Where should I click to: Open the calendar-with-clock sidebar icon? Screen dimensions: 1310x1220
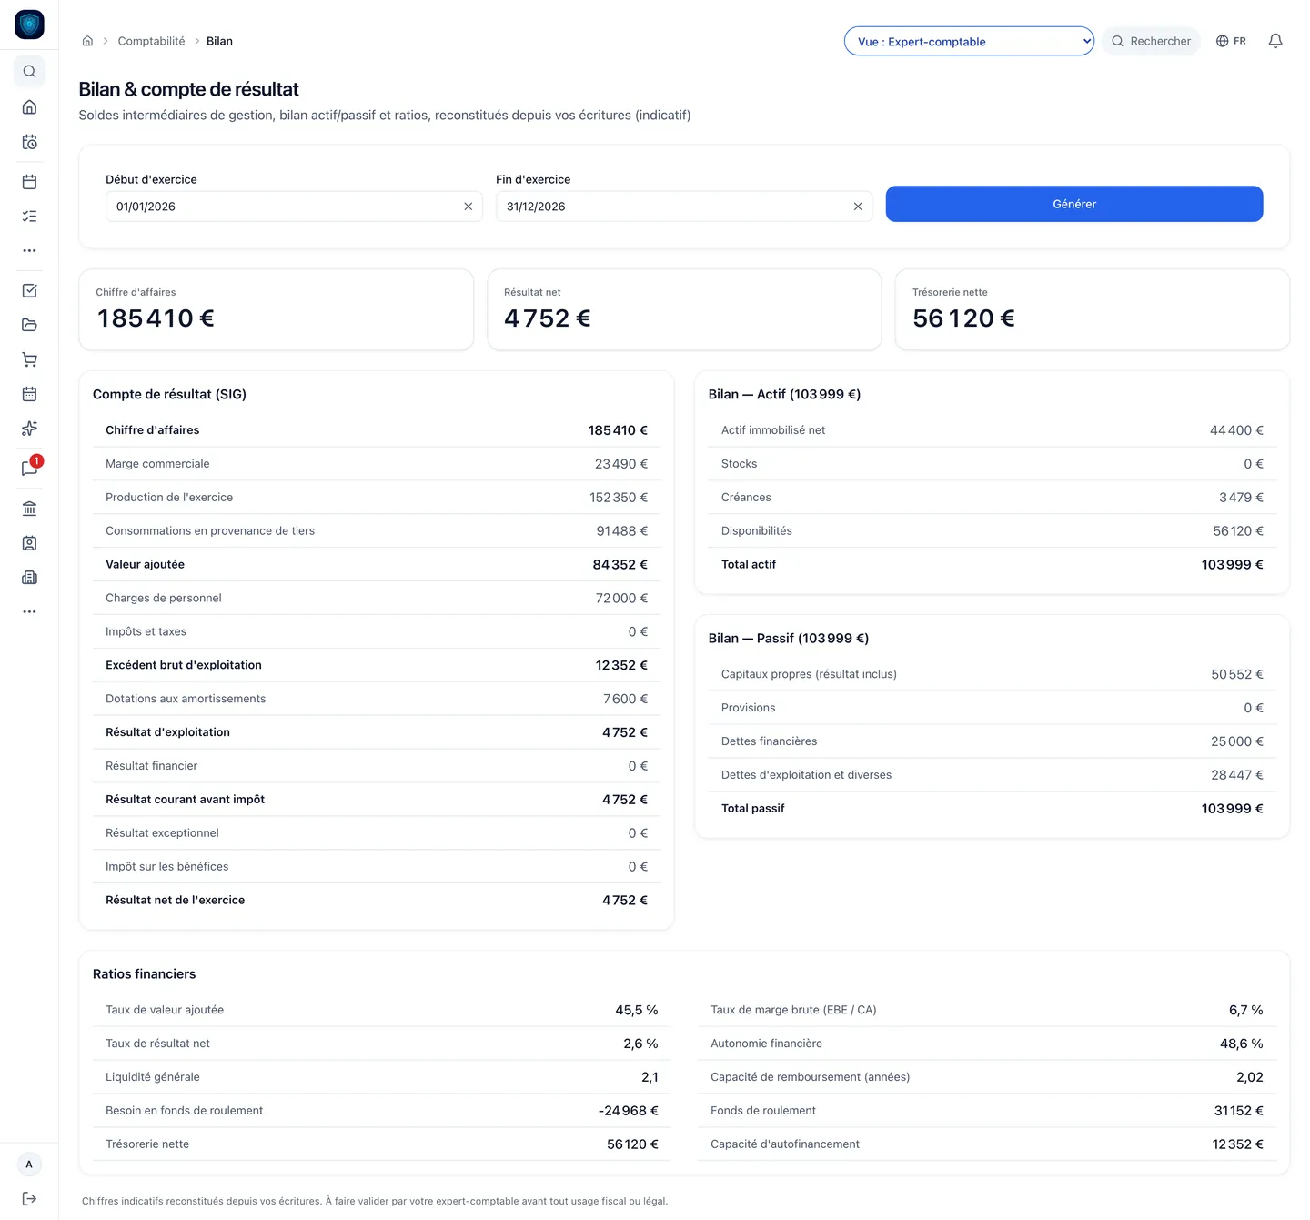coord(29,142)
